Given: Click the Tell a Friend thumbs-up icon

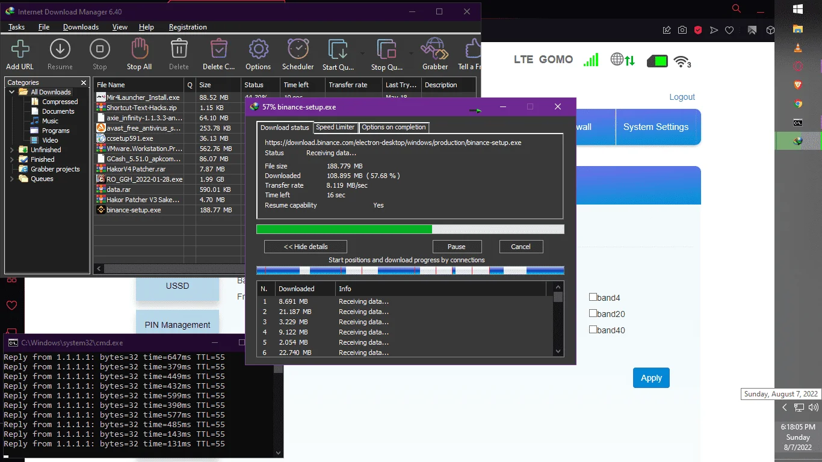Looking at the screenshot, I should pyautogui.click(x=472, y=49).
